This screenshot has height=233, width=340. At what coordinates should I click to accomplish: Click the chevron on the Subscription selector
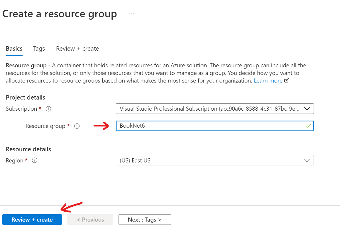click(x=307, y=109)
